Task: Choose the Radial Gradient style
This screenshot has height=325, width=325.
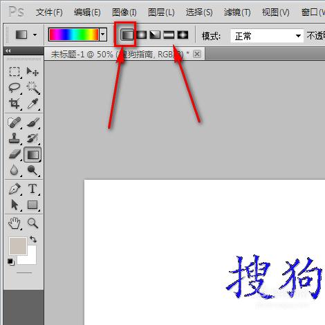Action: coord(141,35)
